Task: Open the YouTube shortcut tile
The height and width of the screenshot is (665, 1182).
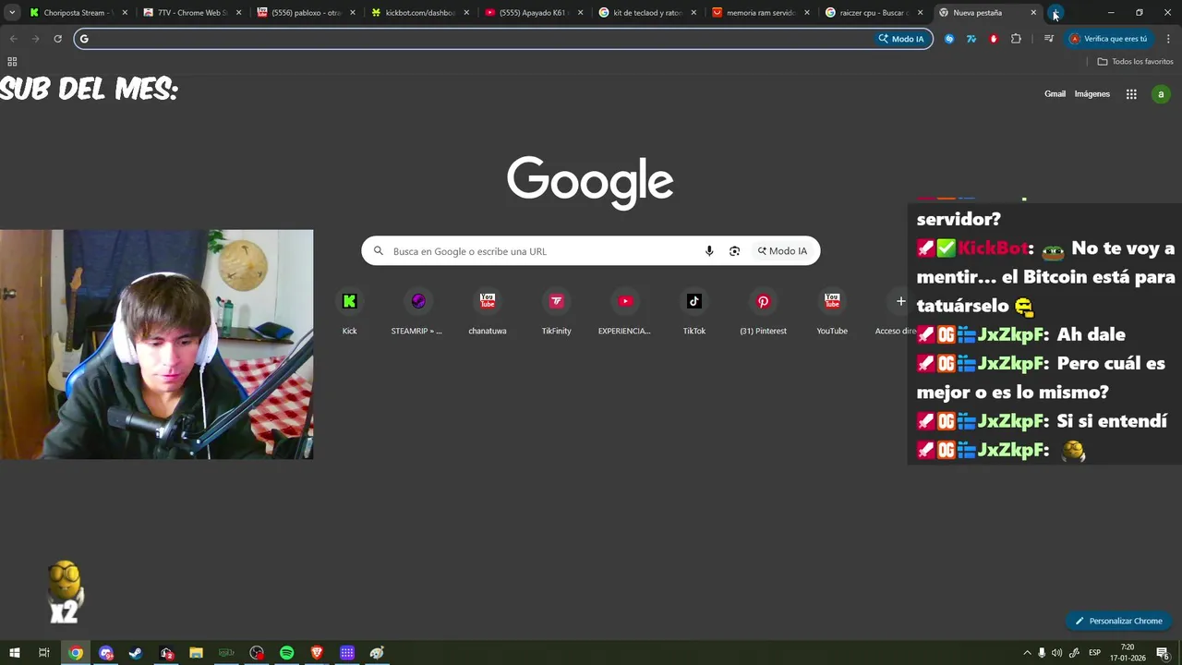Action: [832, 311]
